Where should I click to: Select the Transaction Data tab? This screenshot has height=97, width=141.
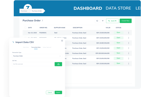tap(36, 47)
